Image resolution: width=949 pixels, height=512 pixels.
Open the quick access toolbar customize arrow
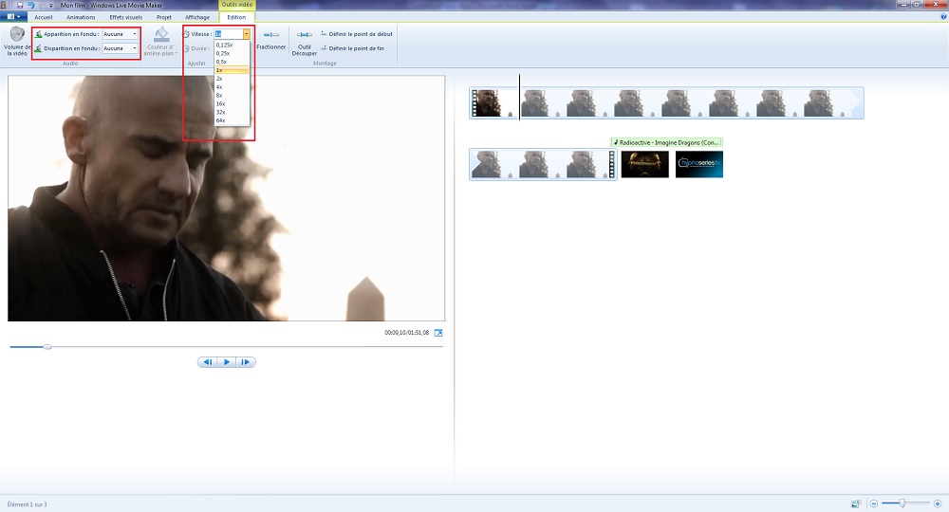pyautogui.click(x=51, y=5)
